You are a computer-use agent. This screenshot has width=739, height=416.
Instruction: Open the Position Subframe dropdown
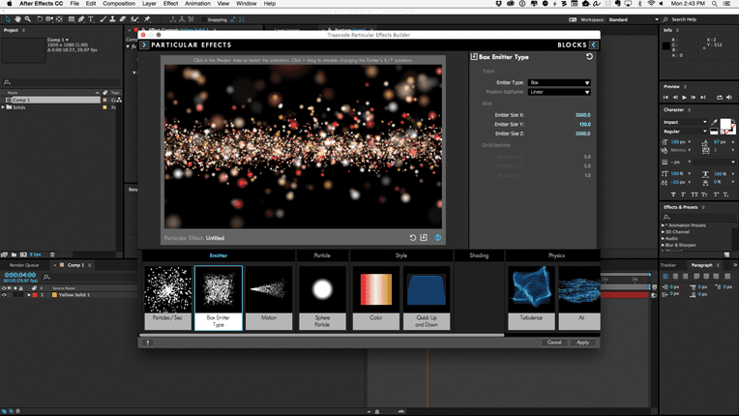click(x=559, y=93)
